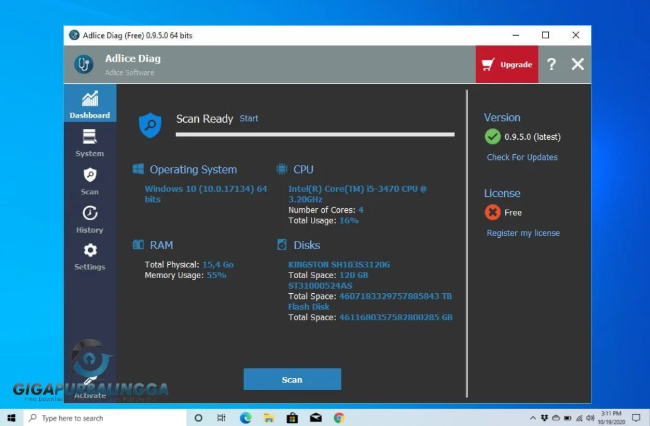The width and height of the screenshot is (650, 426).
Task: Click the taskbar search box
Action: (x=105, y=418)
